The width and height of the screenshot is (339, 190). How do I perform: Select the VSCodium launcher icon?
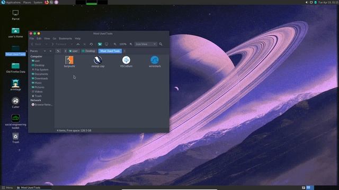[126, 60]
